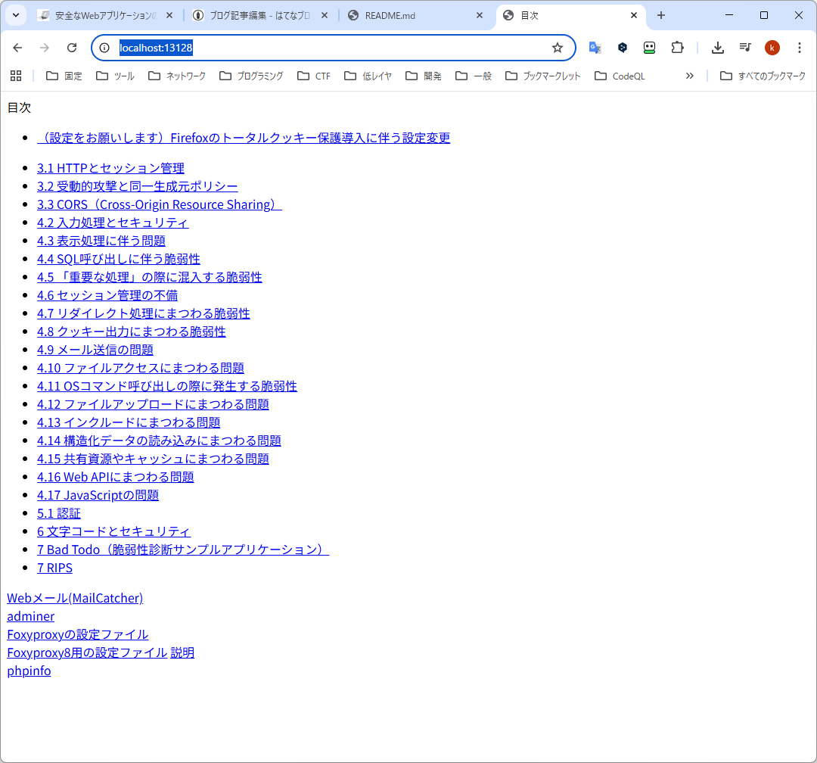Open すべてのブックマーク folder
The height and width of the screenshot is (763, 817).
pyautogui.click(x=763, y=76)
